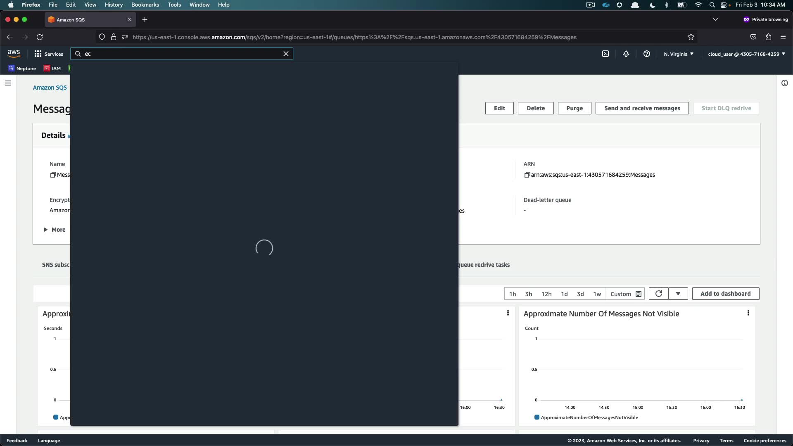
Task: Toggle the left navigation hamburger menu
Action: click(x=8, y=83)
